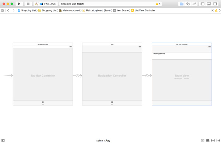Open Resolve Auto Layout Issues menu
Image resolution: width=221 pixels, height=143 pixels.
[218, 140]
